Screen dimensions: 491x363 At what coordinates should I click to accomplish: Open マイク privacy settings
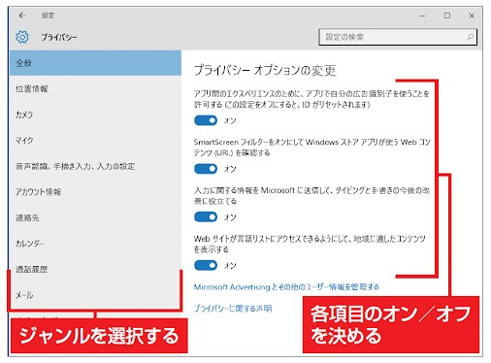[x=95, y=141]
